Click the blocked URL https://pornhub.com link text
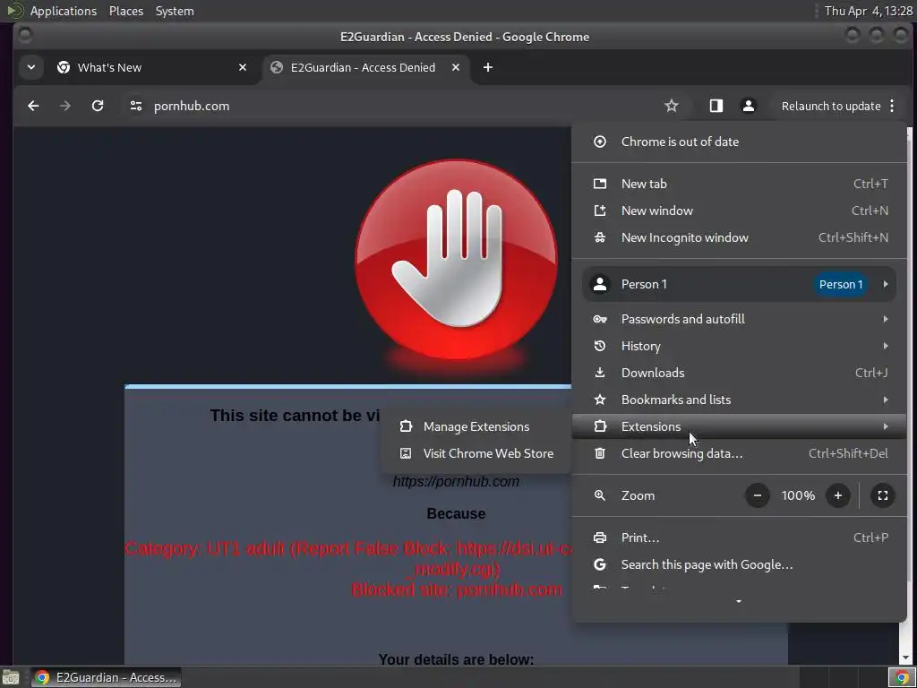This screenshot has height=688, width=917. 456,481
